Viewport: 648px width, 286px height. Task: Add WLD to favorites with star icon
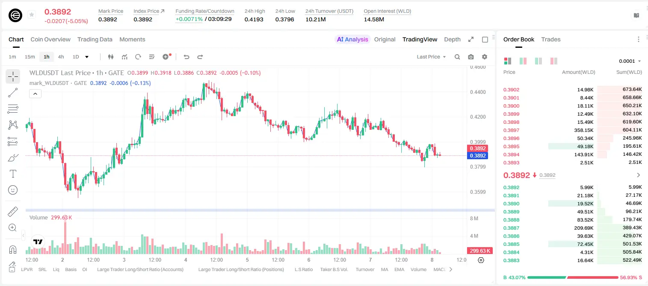click(32, 15)
